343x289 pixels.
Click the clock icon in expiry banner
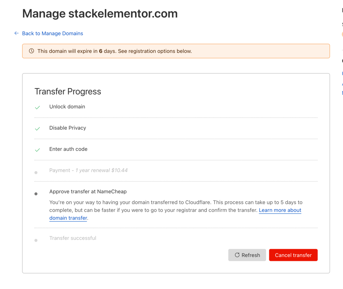pyautogui.click(x=31, y=51)
